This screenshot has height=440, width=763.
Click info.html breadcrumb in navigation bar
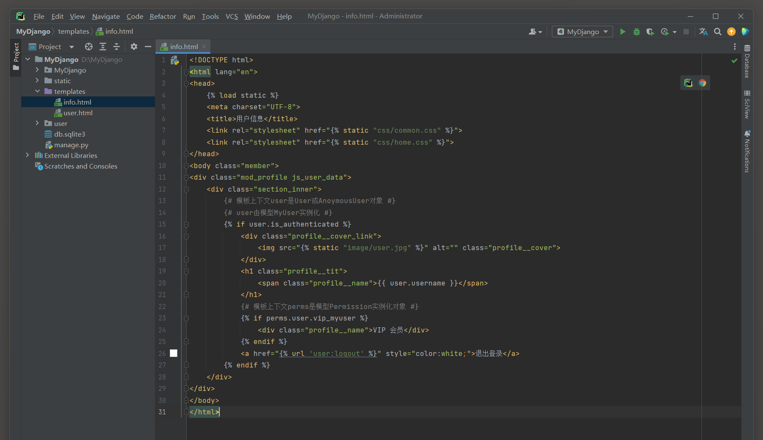click(115, 32)
